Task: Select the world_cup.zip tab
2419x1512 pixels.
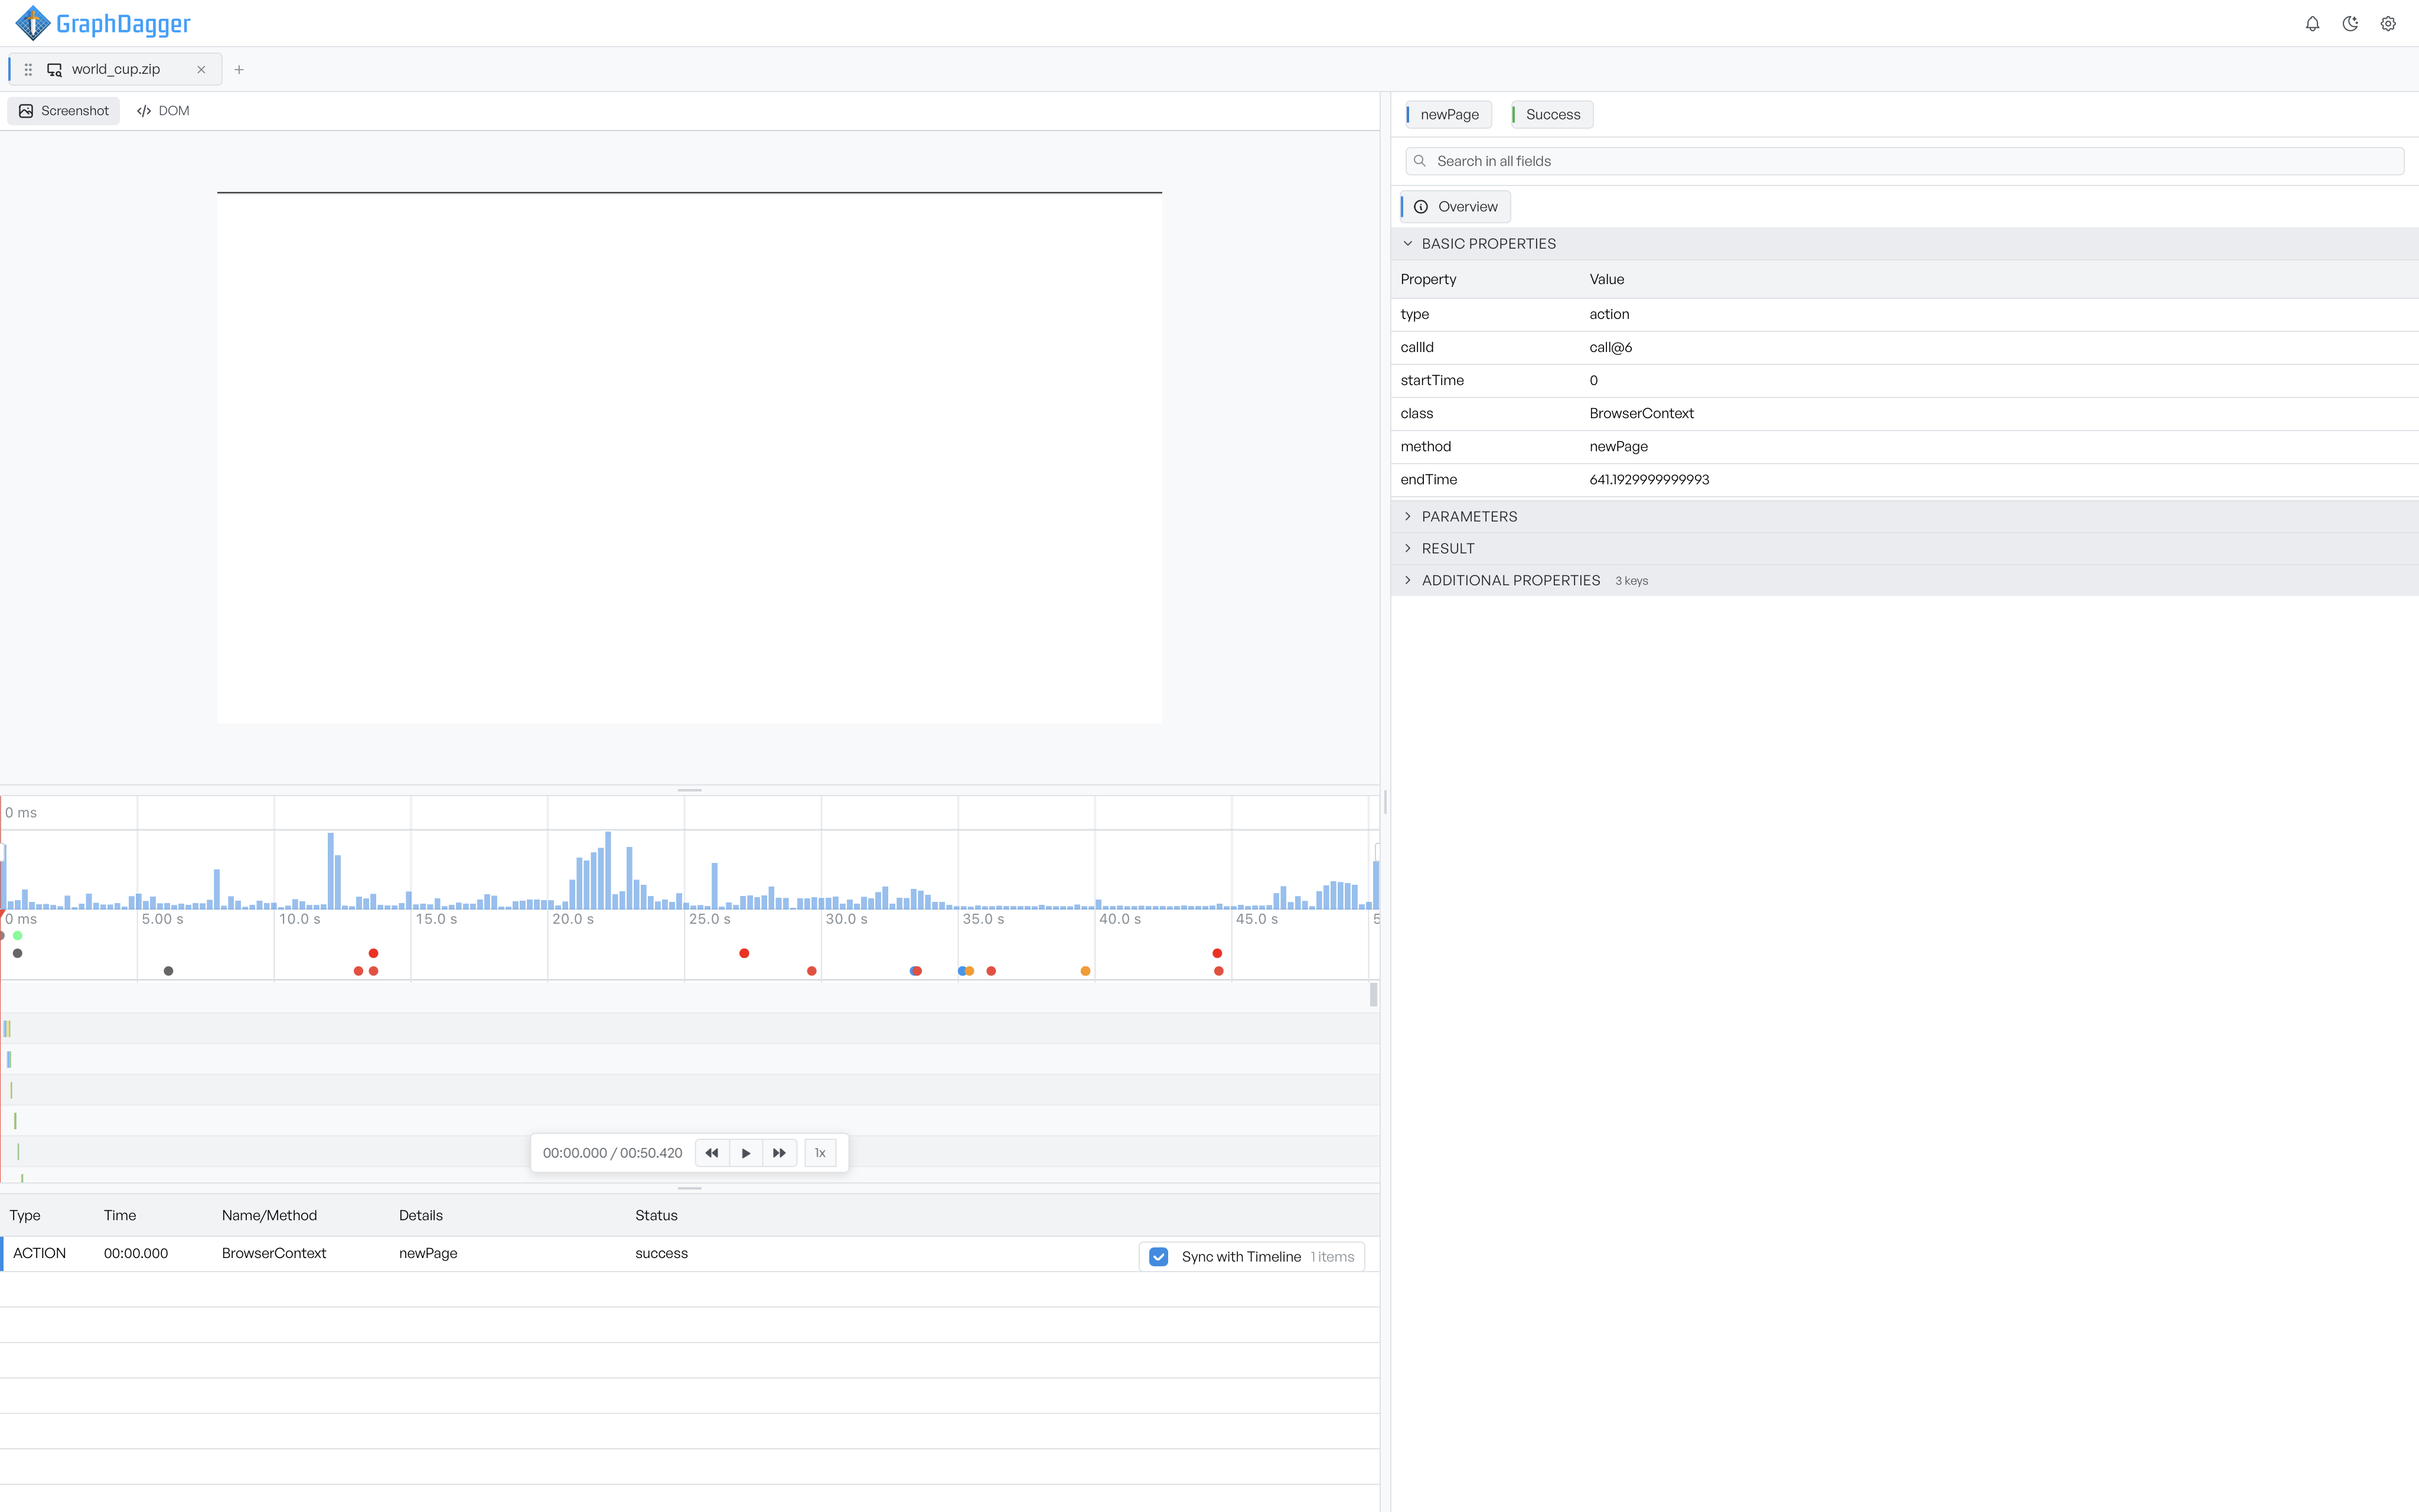Action: click(x=115, y=70)
